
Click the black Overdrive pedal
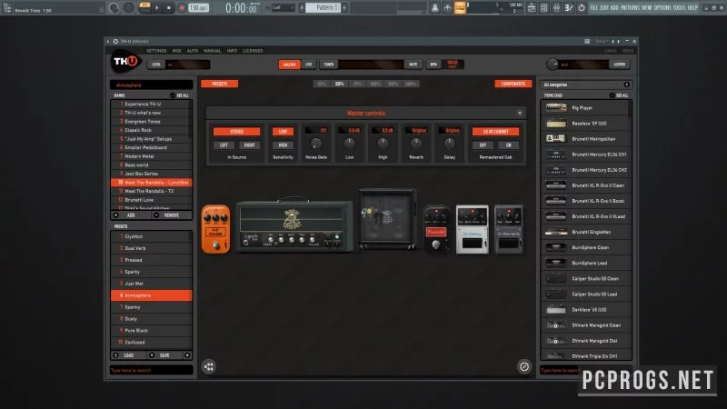[436, 230]
